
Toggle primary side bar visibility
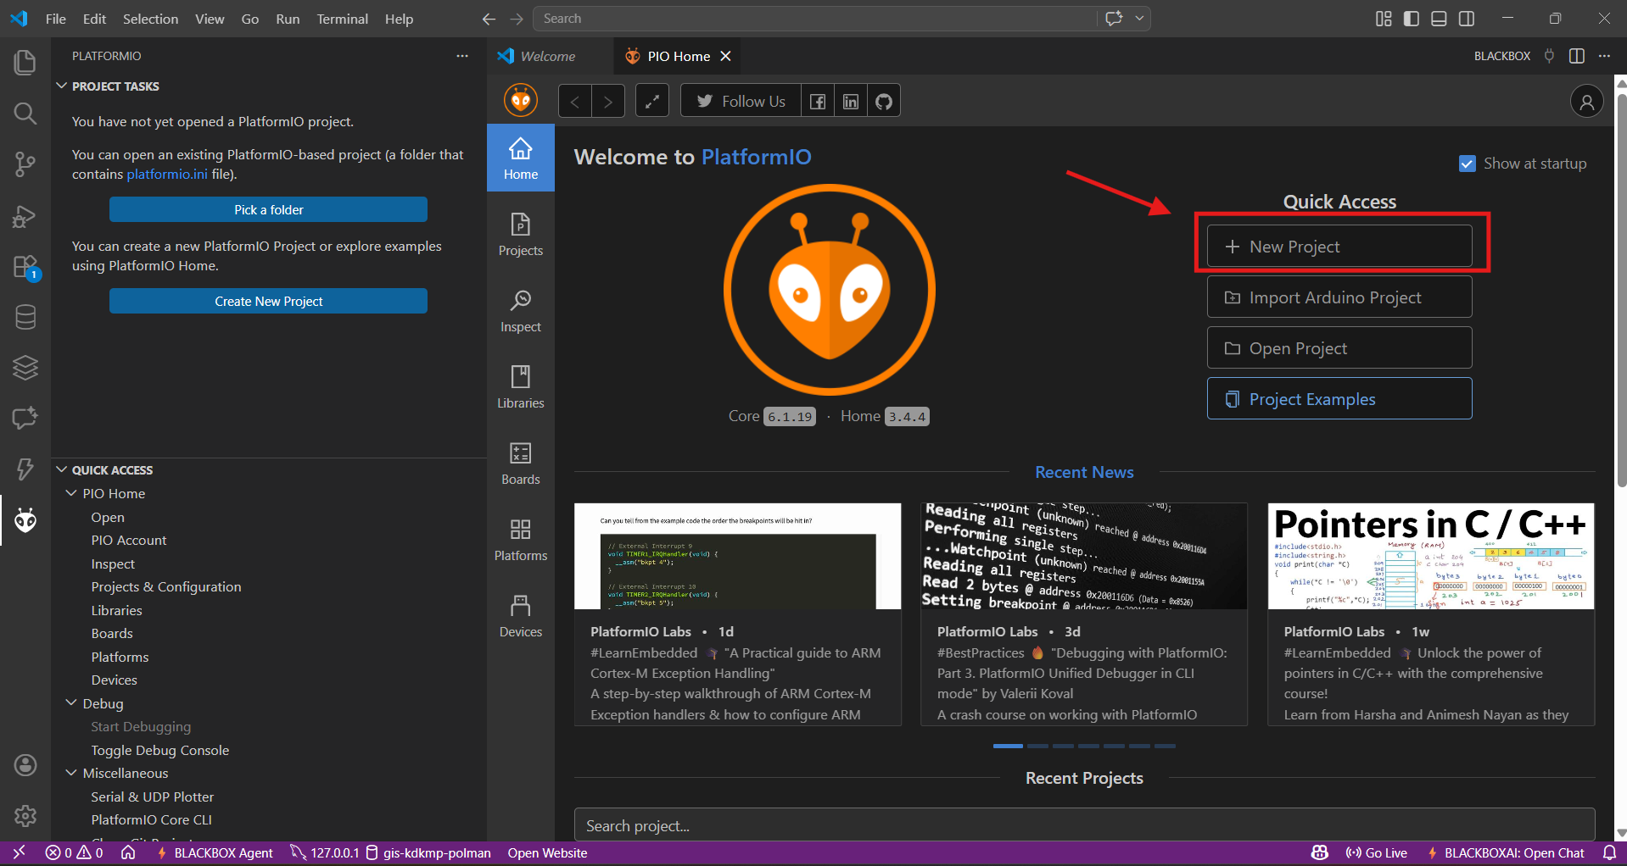(1412, 19)
